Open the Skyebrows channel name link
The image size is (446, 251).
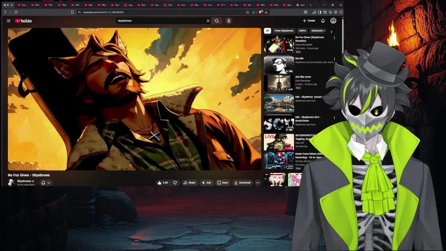point(24,181)
